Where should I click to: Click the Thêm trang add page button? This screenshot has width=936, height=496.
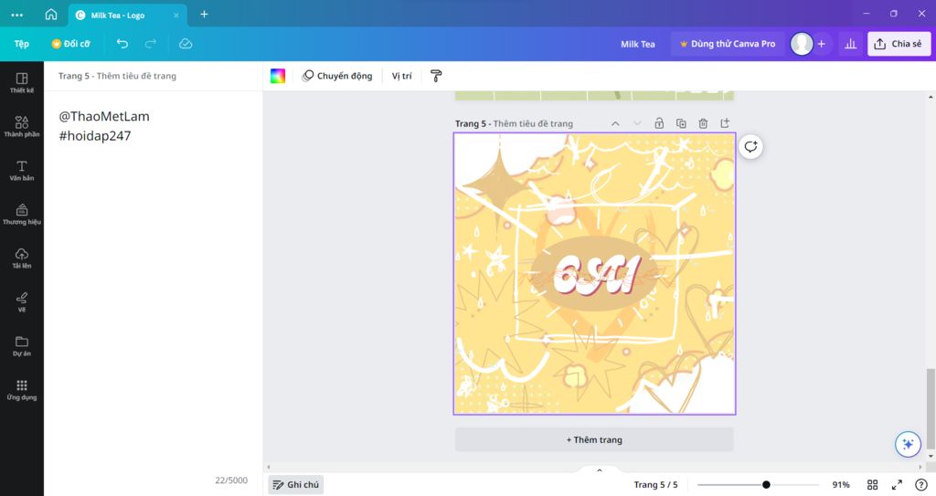click(594, 439)
